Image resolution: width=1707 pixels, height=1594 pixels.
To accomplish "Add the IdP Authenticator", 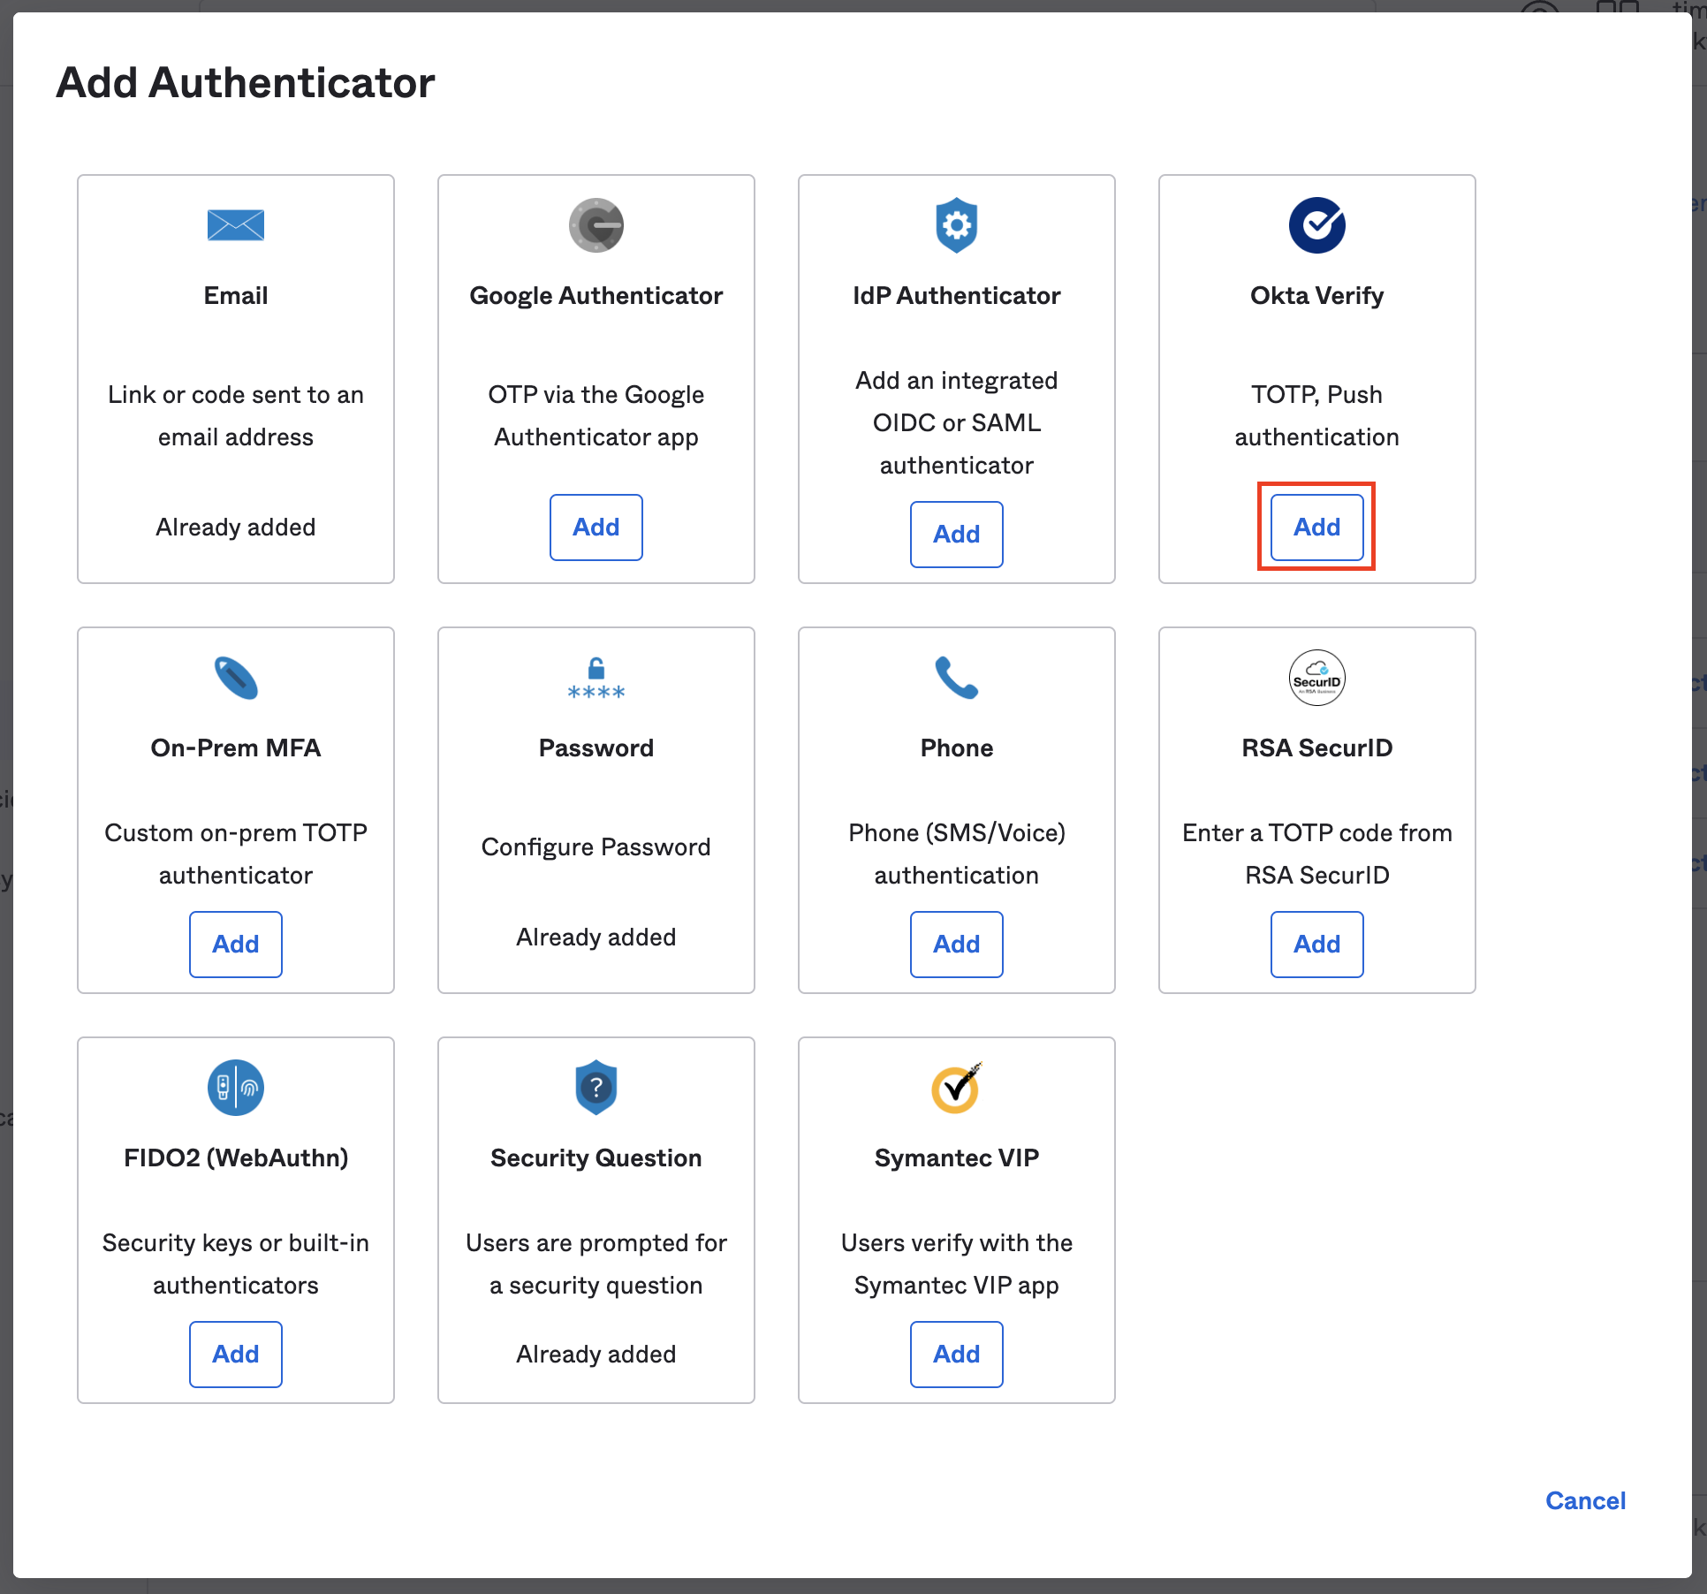I will click(x=957, y=535).
